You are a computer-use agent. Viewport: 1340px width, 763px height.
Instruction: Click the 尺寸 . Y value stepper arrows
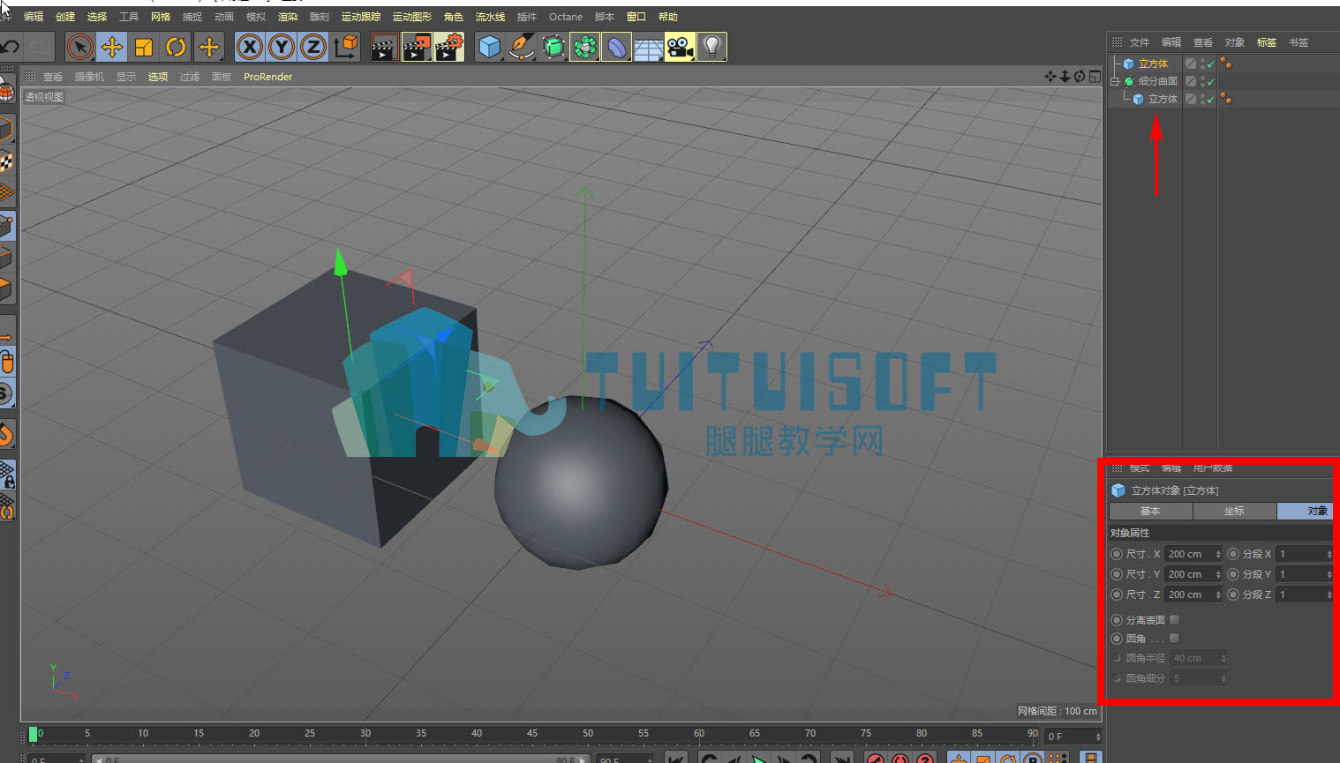coord(1218,574)
